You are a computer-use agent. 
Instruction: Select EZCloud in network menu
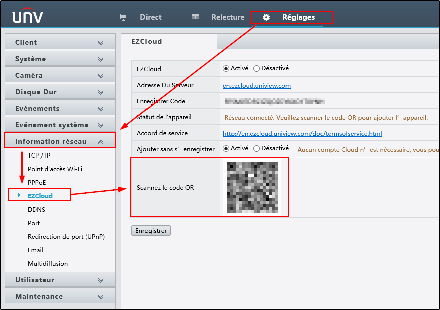click(x=40, y=196)
